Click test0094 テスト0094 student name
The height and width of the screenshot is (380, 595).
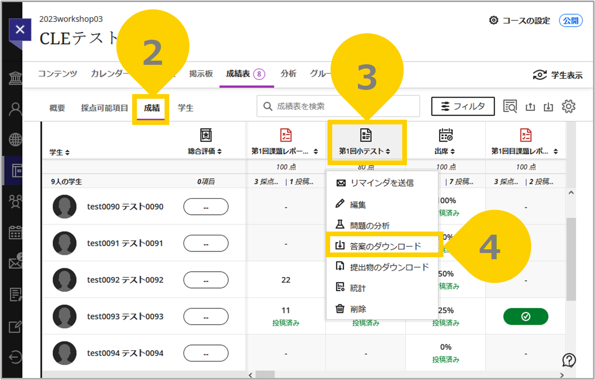(125, 353)
